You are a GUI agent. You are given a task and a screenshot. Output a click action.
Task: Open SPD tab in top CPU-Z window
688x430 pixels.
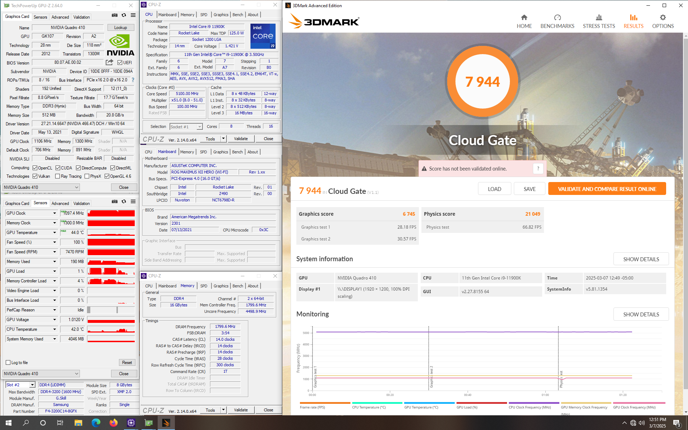[204, 15]
